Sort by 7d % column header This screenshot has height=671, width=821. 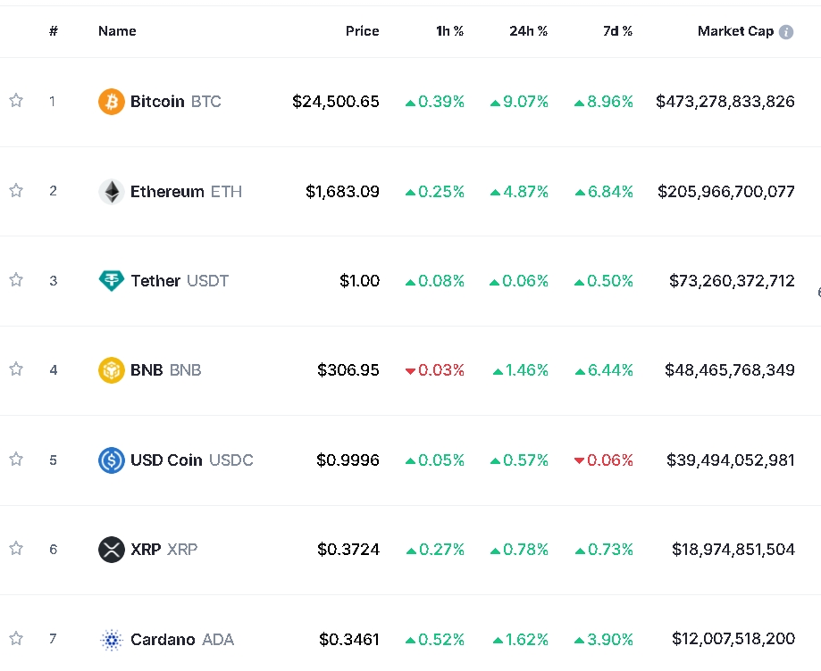(x=617, y=31)
